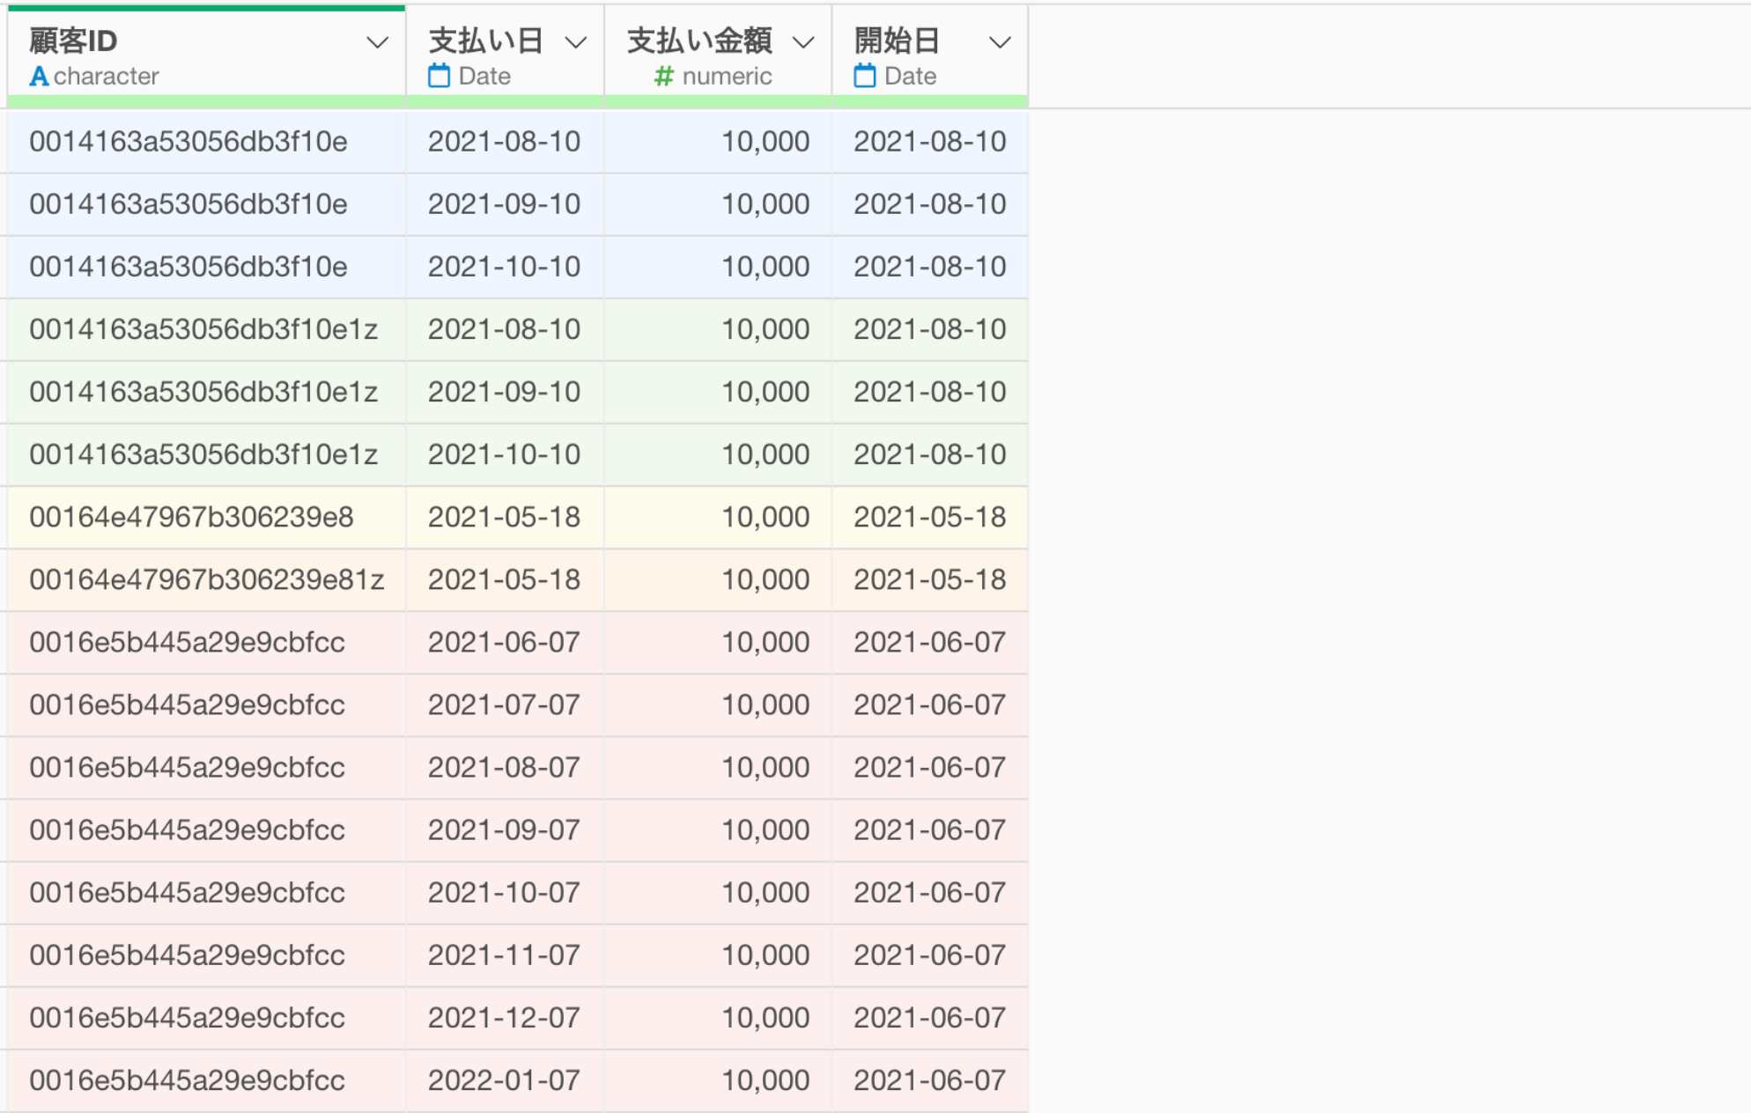Image resolution: width=1751 pixels, height=1120 pixels.
Task: Click payment date cell 2021-12-07
Action: pyautogui.click(x=504, y=1018)
